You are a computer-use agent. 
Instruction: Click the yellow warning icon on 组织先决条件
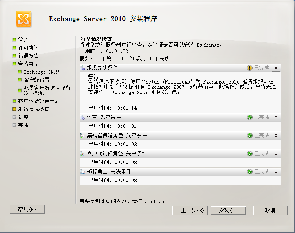coord(249,68)
